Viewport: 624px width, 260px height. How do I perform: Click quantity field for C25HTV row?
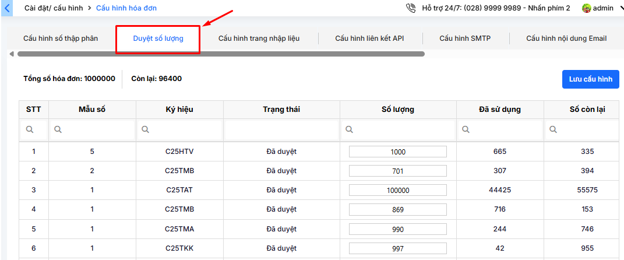398,152
